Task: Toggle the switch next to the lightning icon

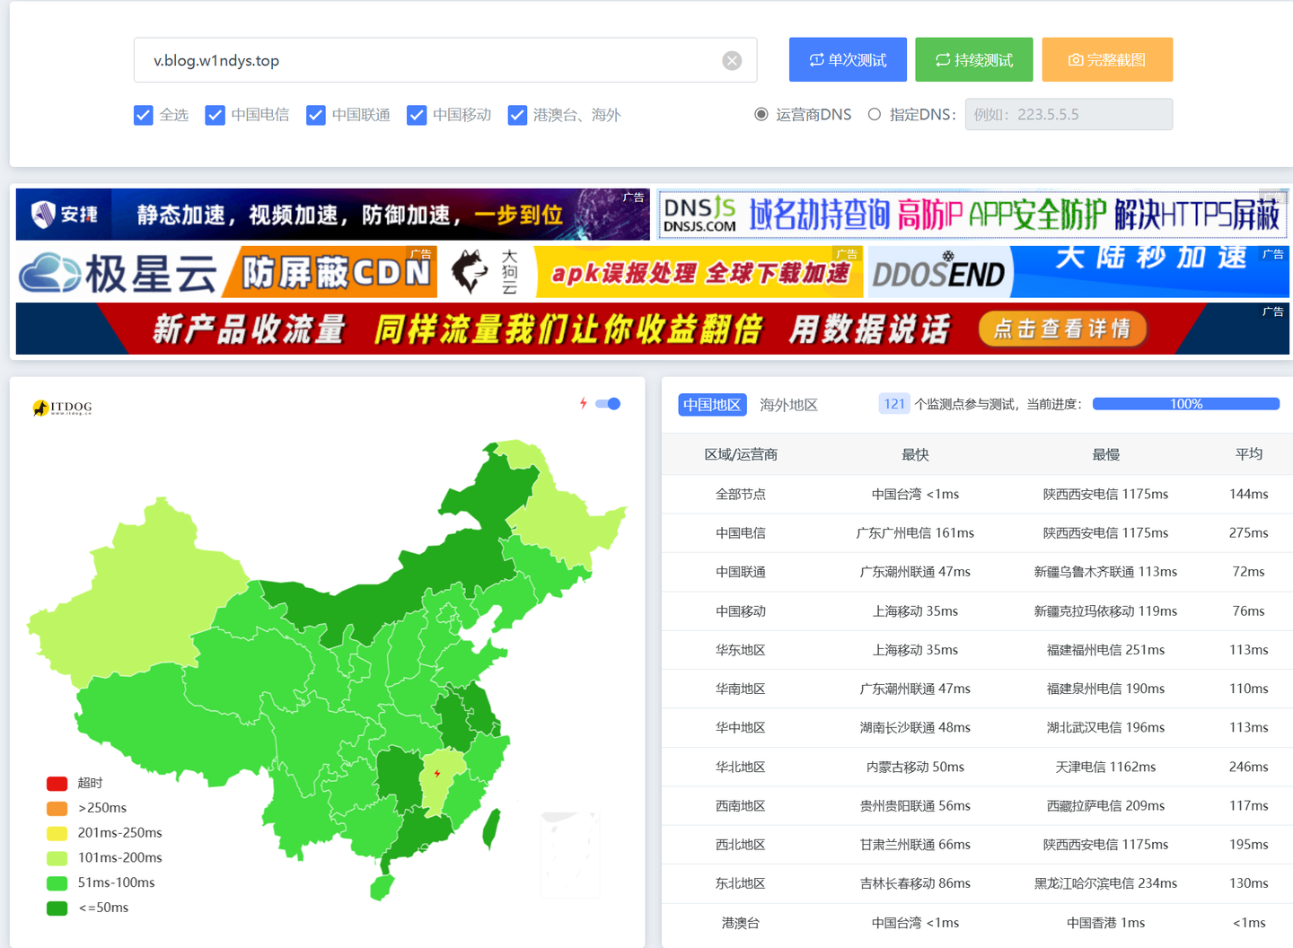Action: pyautogui.click(x=607, y=403)
